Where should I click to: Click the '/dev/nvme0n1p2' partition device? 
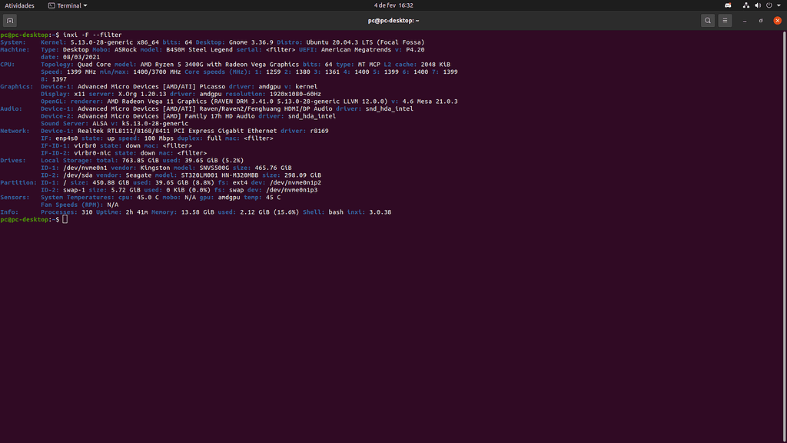click(x=295, y=182)
